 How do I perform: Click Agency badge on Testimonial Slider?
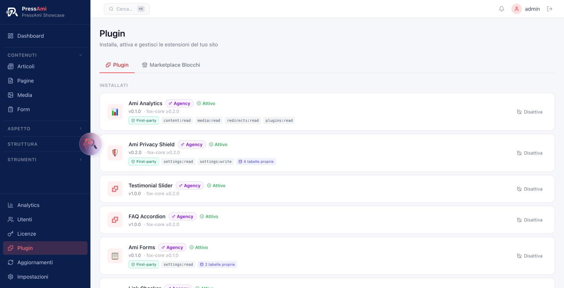[x=190, y=185]
